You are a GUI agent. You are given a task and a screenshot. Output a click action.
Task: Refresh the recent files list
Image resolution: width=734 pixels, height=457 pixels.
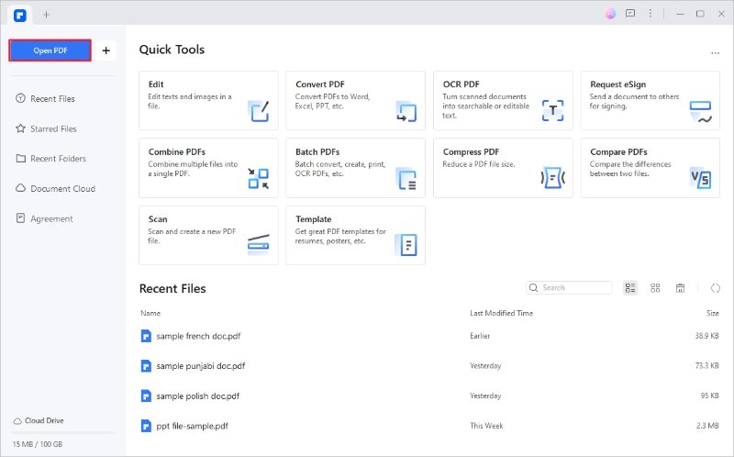715,288
